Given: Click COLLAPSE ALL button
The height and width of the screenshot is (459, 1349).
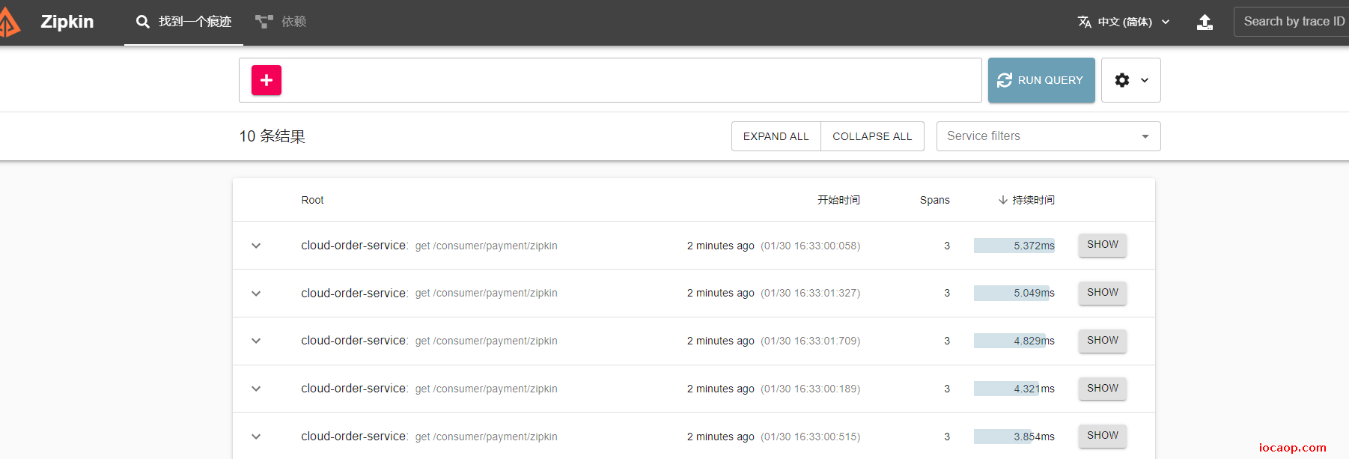Looking at the screenshot, I should point(872,136).
